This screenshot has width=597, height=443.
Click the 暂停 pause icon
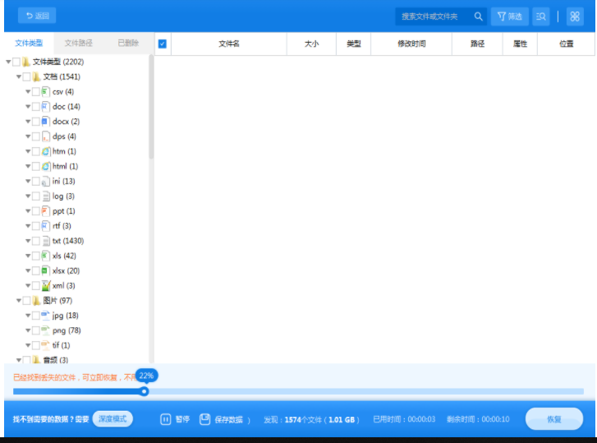(165, 419)
